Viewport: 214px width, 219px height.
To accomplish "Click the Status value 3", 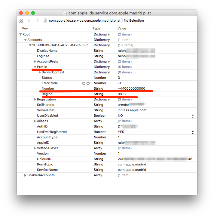I will [119, 78].
